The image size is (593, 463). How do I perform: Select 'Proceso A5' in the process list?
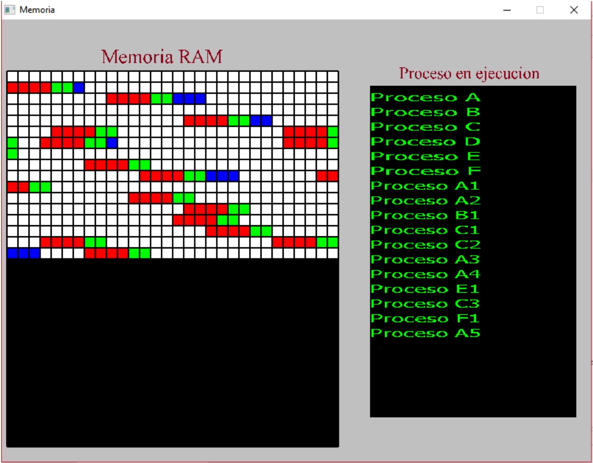425,333
